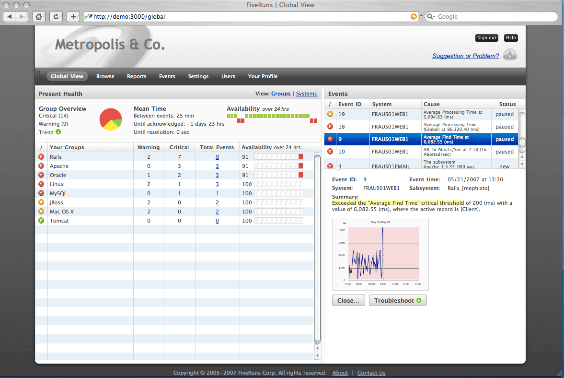564x378 pixels.
Task: Switch view to Groups
Action: click(x=280, y=94)
